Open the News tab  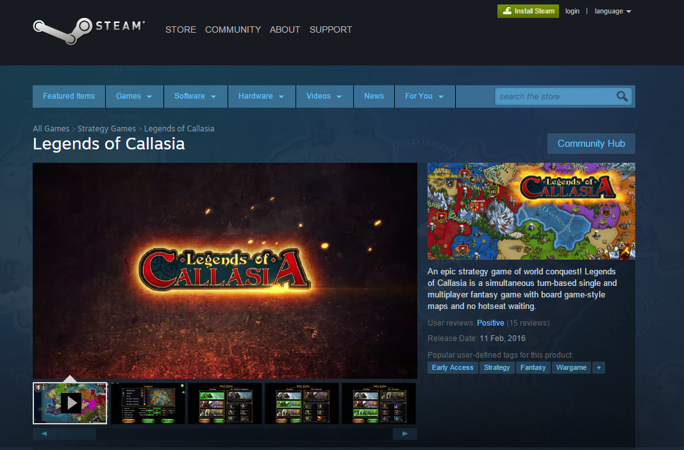pos(374,96)
